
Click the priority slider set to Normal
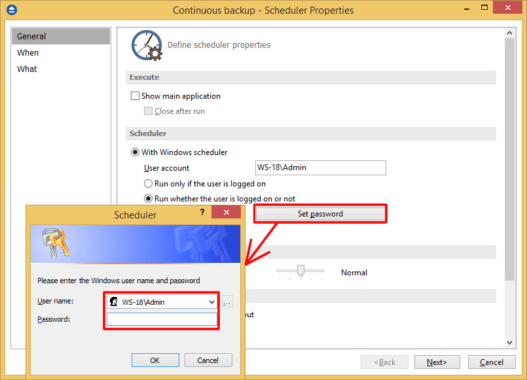[300, 270]
